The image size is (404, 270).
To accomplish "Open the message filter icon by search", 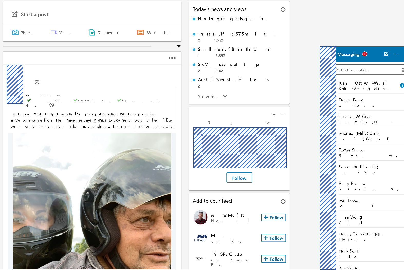I will coord(402,70).
